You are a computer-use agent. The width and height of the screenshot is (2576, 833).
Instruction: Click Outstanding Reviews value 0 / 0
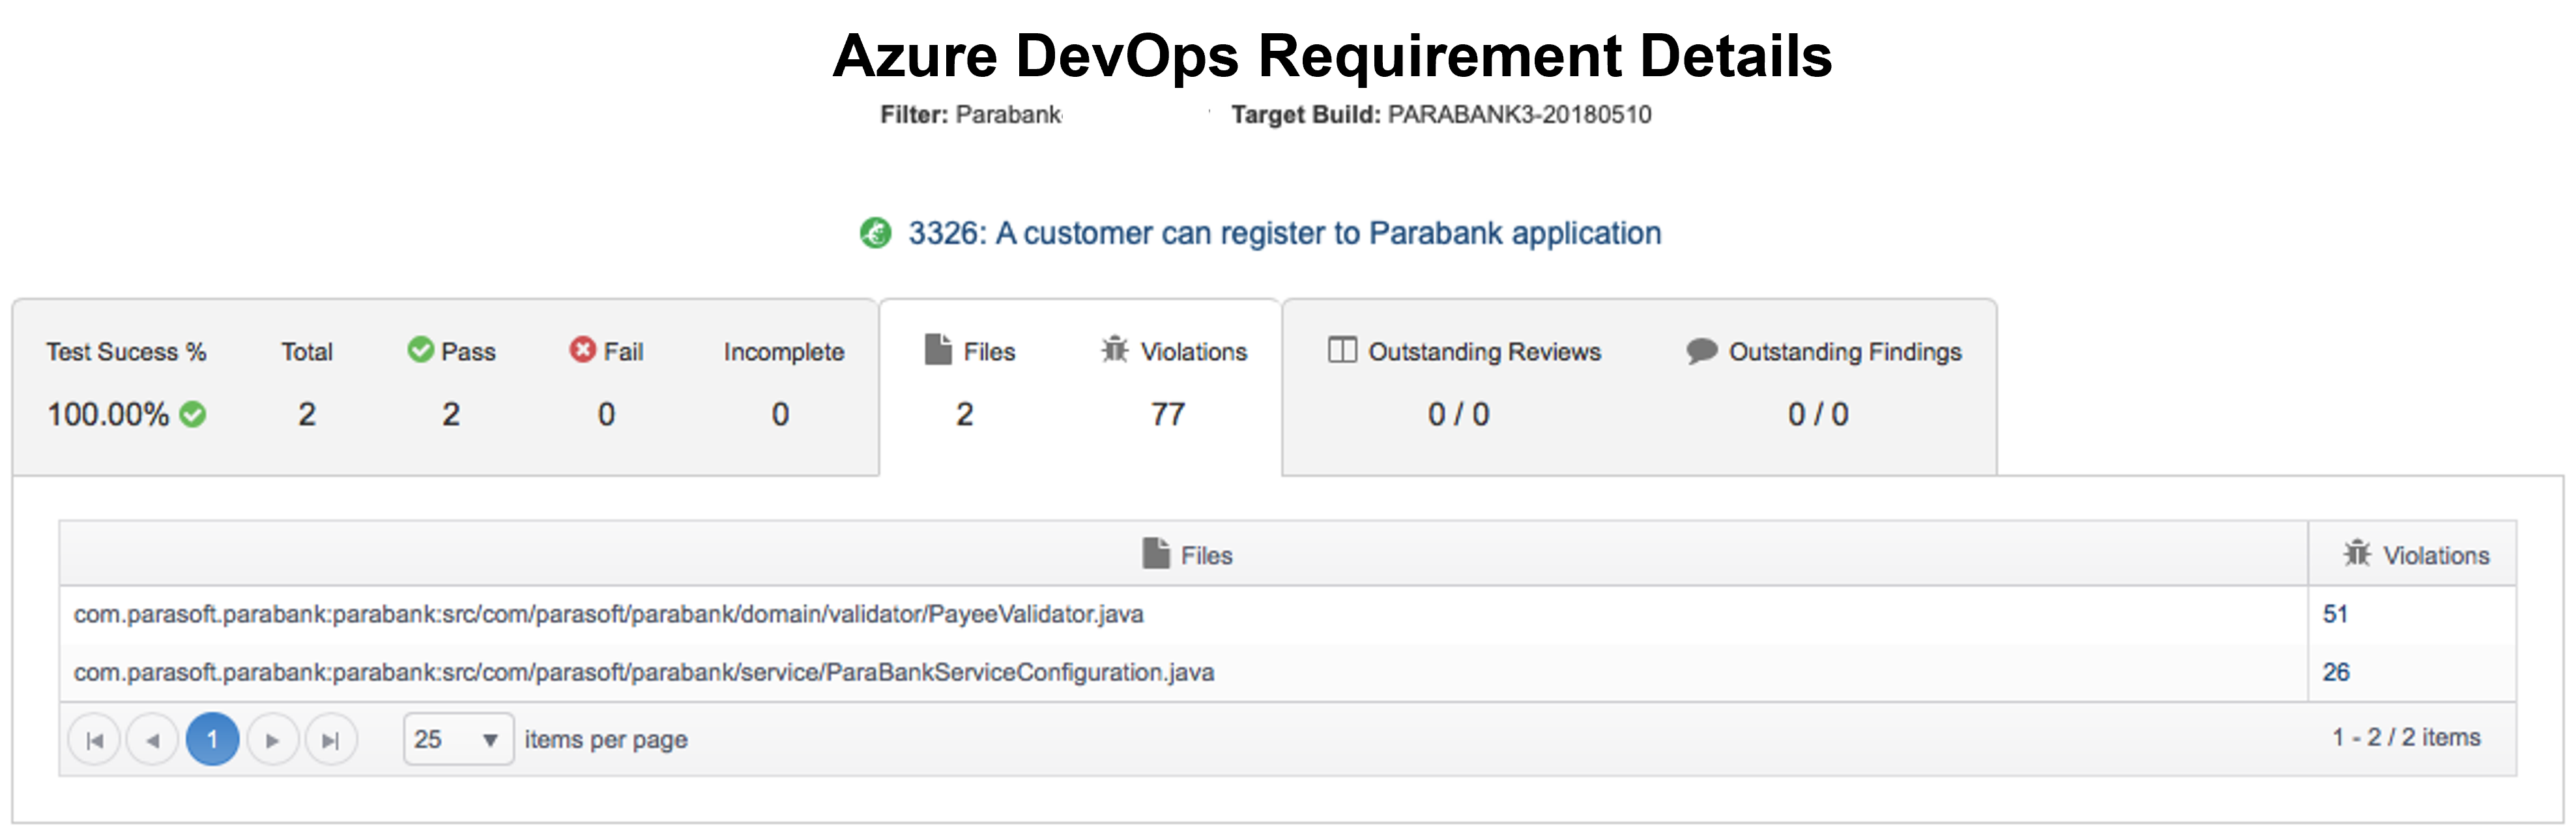pos(1458,414)
